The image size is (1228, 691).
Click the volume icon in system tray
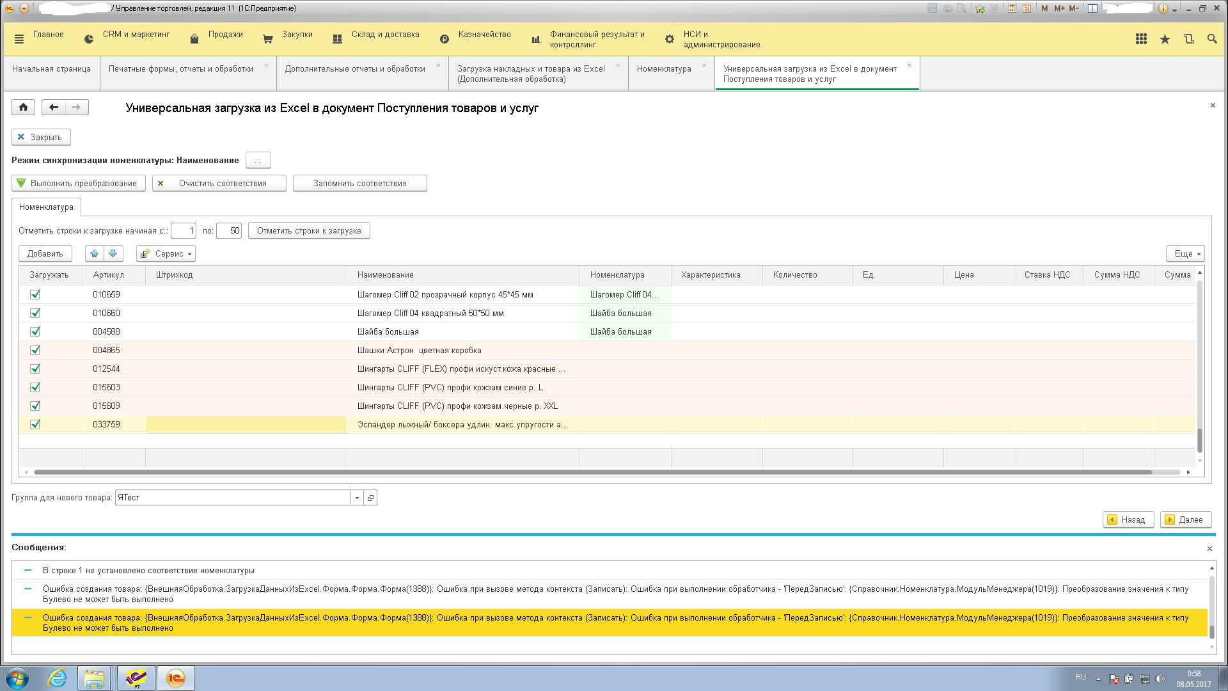coord(1160,679)
